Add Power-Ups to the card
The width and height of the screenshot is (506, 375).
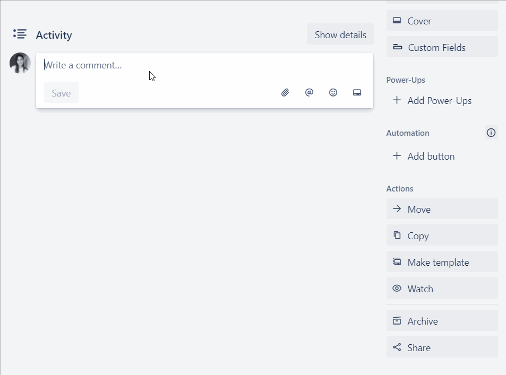(x=439, y=100)
